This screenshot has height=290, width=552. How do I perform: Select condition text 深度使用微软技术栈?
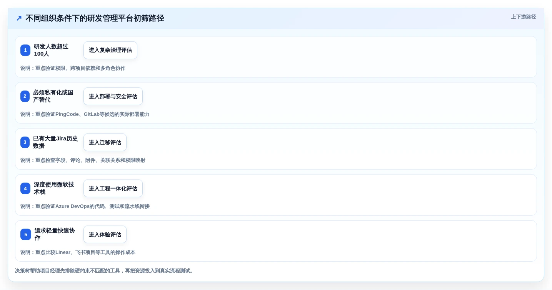(54, 188)
